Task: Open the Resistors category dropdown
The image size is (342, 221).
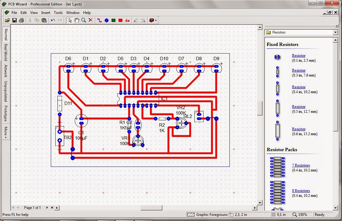Action: tap(335, 32)
